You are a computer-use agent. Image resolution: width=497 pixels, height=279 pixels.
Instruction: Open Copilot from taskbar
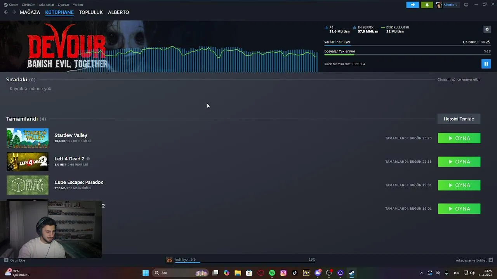[x=227, y=273]
